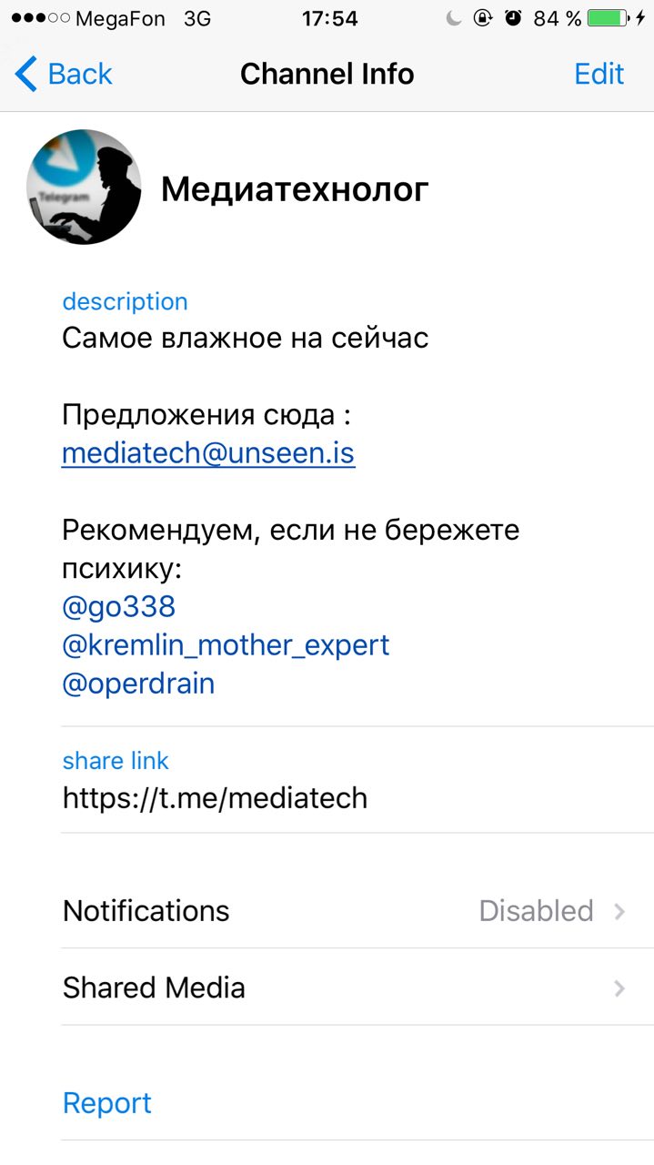
Task: Open the Shared Media row
Action: 154,988
